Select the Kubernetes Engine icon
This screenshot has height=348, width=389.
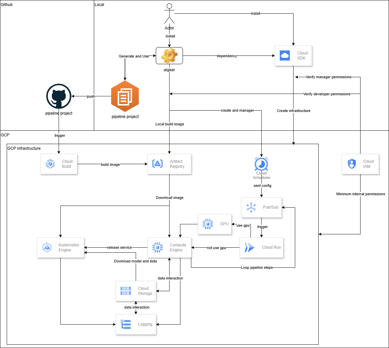(47, 247)
